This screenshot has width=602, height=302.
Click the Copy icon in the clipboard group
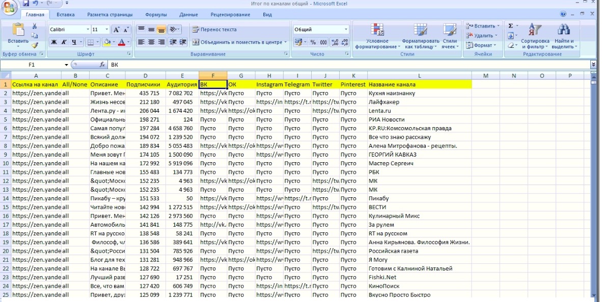coord(35,36)
